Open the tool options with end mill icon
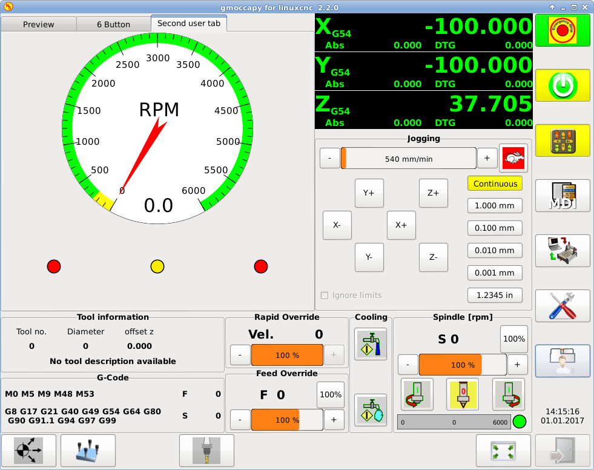Screen dimensions: 594x470 click(x=206, y=451)
